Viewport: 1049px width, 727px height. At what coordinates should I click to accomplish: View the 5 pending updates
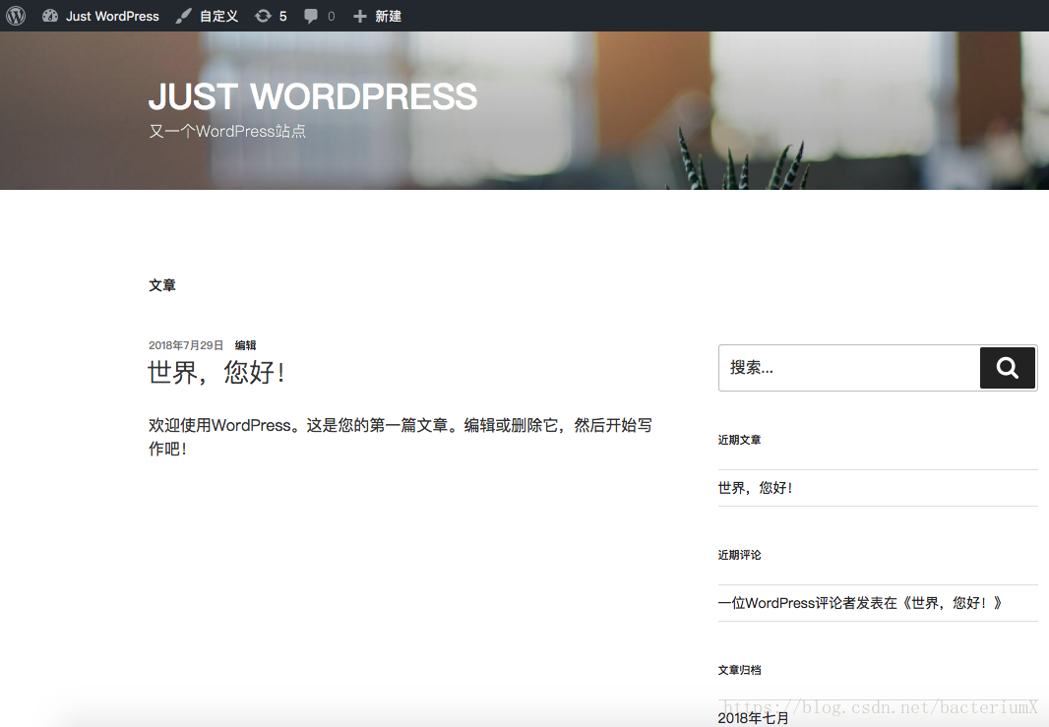pyautogui.click(x=283, y=16)
